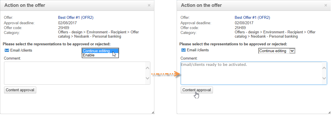This screenshot has height=120, width=333.
Task: Click resize grip of dialog with empty comment
Action: [x=153, y=112]
